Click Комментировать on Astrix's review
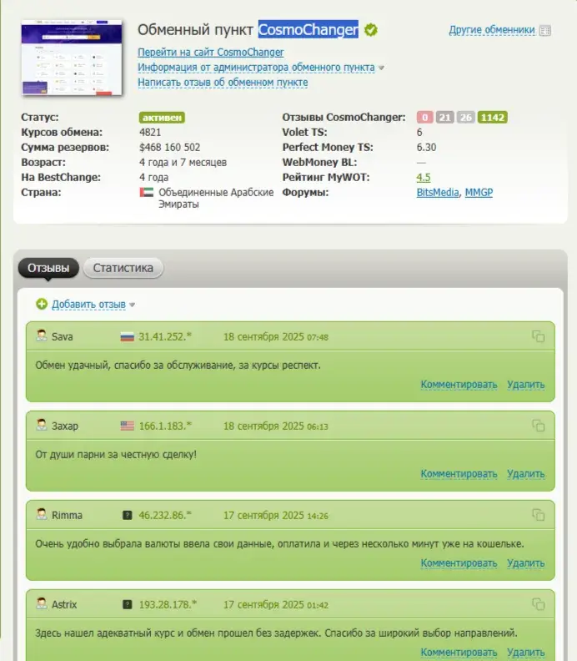Screen dimensions: 577x661 tap(459, 653)
